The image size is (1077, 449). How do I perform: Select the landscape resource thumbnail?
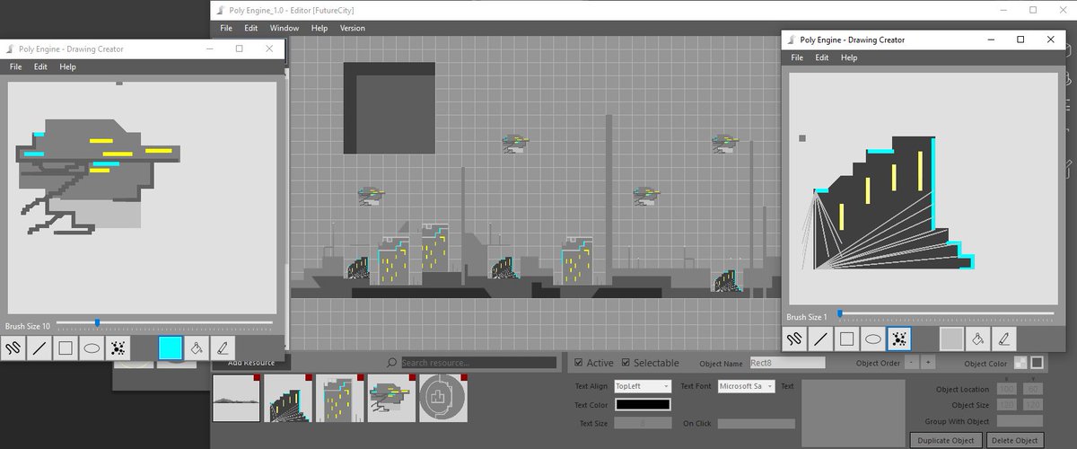(237, 399)
